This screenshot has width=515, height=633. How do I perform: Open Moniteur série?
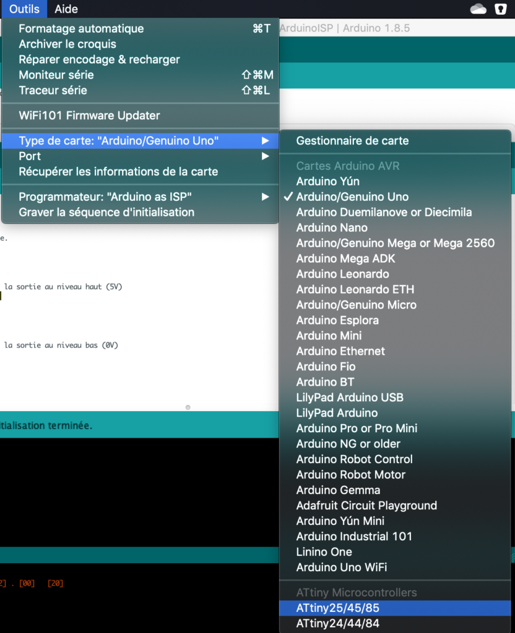tap(56, 75)
